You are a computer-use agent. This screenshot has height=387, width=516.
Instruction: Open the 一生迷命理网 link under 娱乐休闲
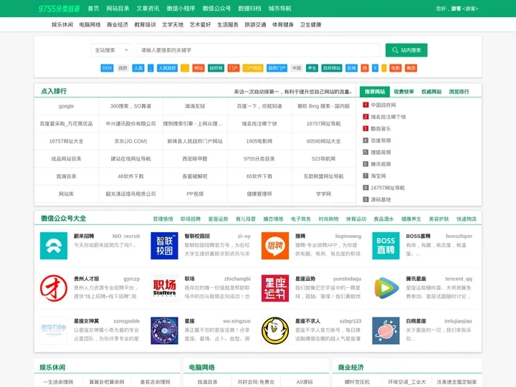click(x=58, y=382)
